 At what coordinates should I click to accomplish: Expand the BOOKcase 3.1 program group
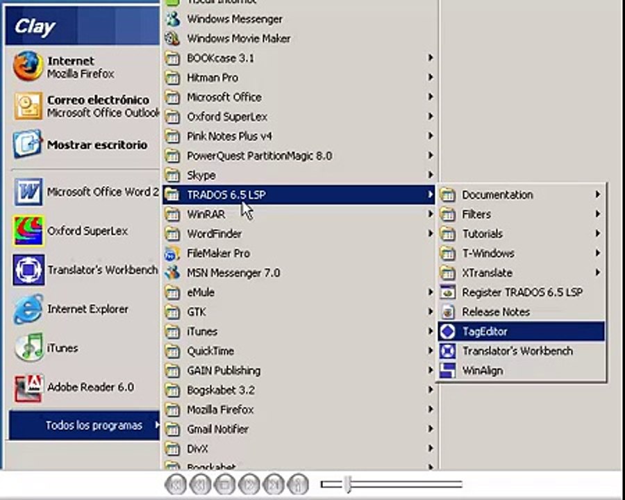299,58
